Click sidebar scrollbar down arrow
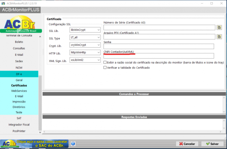 click(40, 132)
